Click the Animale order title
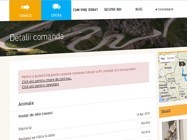This screenshot has height=140, width=187. click(x=26, y=103)
